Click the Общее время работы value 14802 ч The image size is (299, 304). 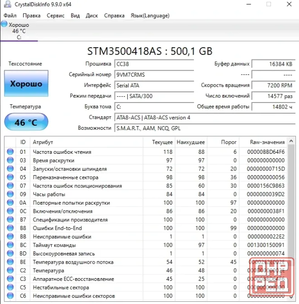click(x=274, y=107)
